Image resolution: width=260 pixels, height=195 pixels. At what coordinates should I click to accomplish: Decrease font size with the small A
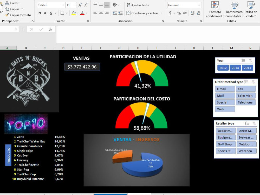(86, 5)
